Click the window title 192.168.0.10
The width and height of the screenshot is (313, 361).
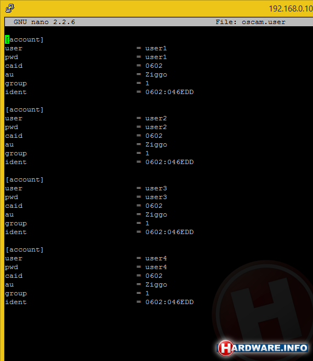click(x=291, y=9)
